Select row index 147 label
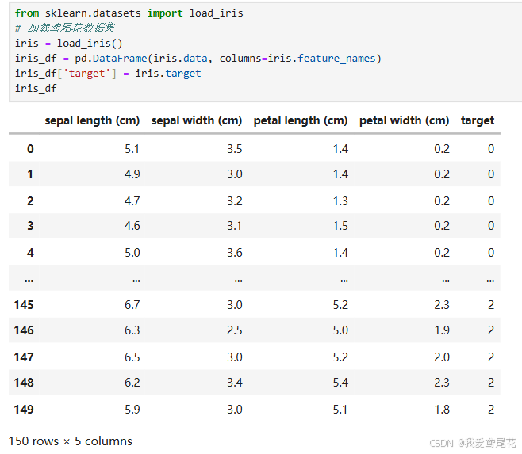Viewport: 522px width, 454px height. 24,357
